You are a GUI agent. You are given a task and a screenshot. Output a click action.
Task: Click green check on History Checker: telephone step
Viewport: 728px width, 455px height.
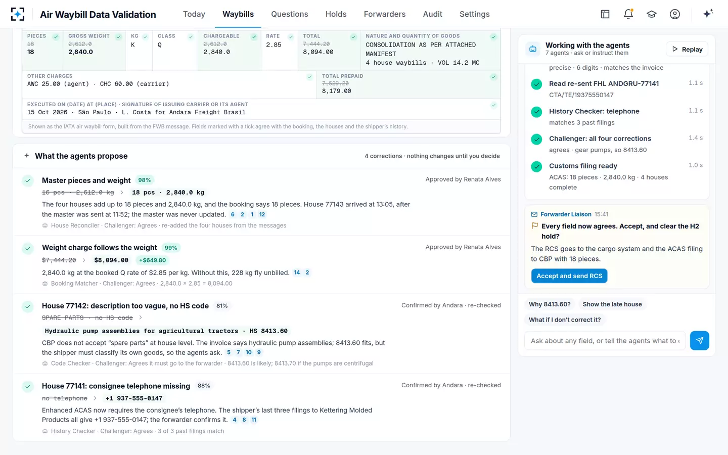(x=537, y=112)
